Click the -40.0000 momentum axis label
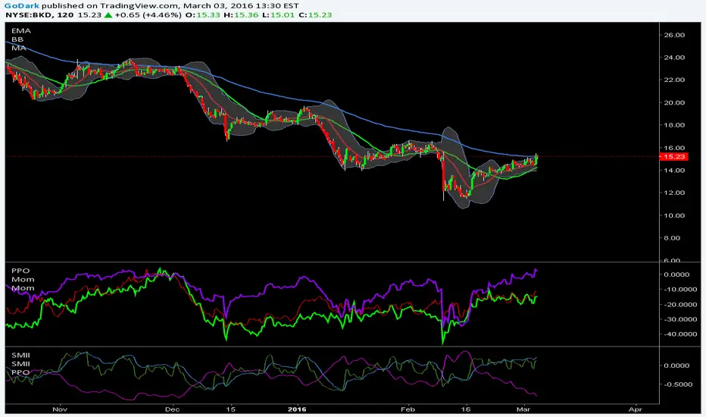 click(680, 334)
